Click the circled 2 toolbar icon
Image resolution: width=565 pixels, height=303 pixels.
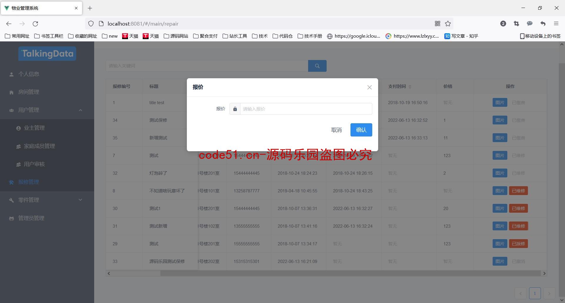click(503, 24)
